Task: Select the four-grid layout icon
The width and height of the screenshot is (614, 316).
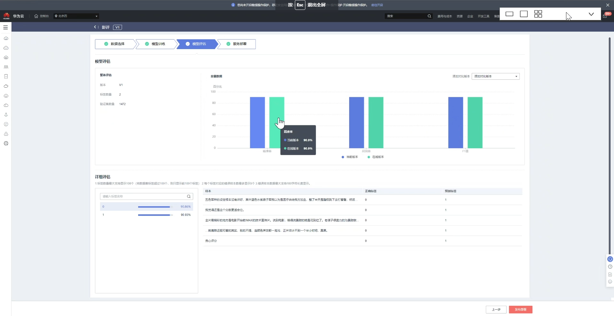Action: (x=538, y=14)
